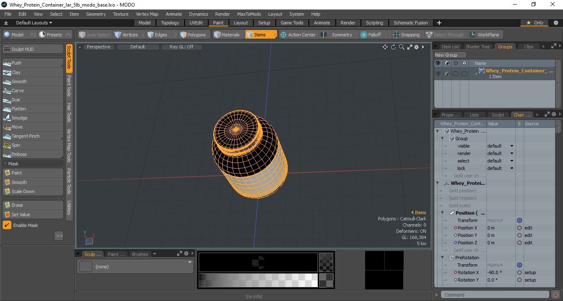Select the Spin sculpt tool
563x301 pixels.
click(33, 145)
